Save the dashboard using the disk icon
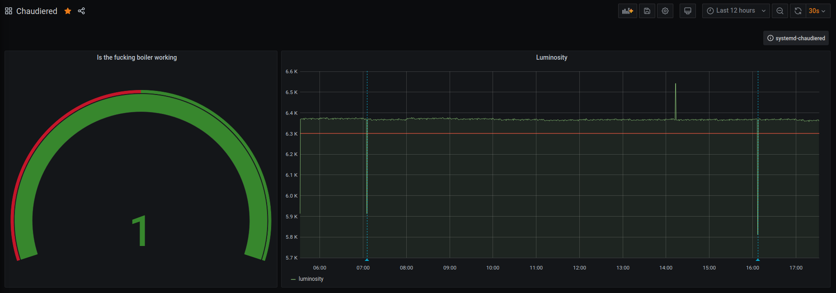836x293 pixels. tap(647, 11)
